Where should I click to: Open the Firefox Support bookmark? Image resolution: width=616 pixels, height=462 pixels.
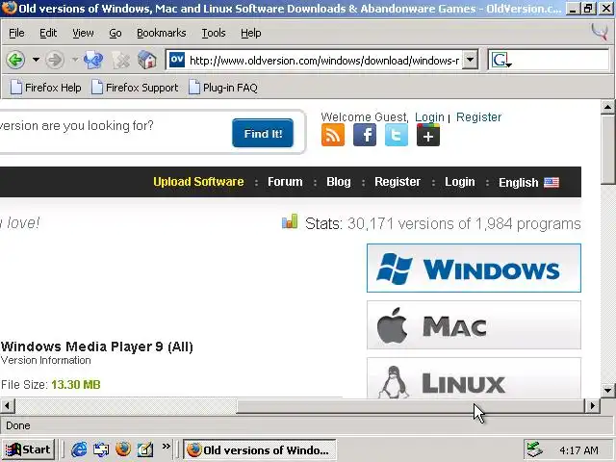(135, 88)
